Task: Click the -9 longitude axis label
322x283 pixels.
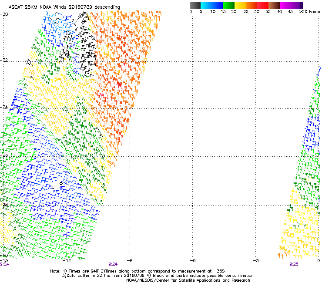Action: tap(130, 260)
